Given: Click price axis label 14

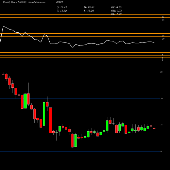Looking at the screenshot, I should coord(161,125).
